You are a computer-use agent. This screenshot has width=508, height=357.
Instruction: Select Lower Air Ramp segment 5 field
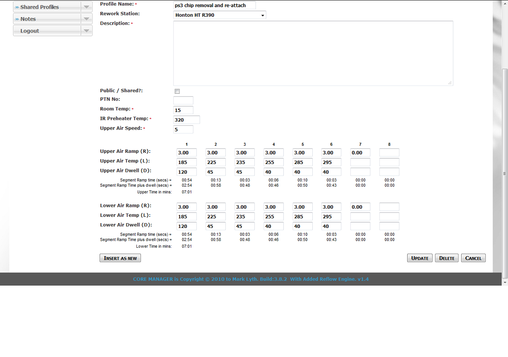(x=302, y=207)
